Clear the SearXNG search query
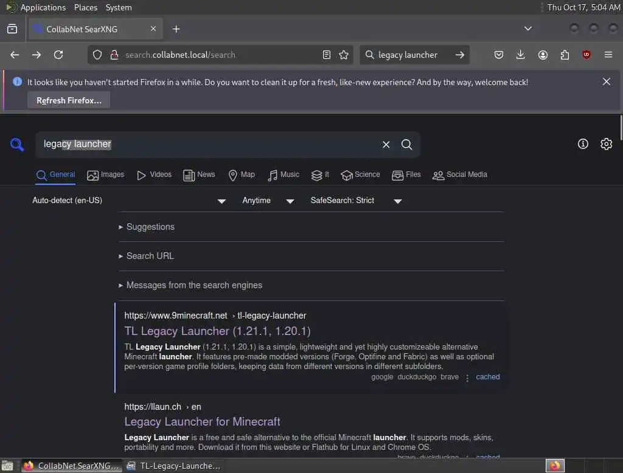Screen dimensions: 623x473 pos(386,145)
